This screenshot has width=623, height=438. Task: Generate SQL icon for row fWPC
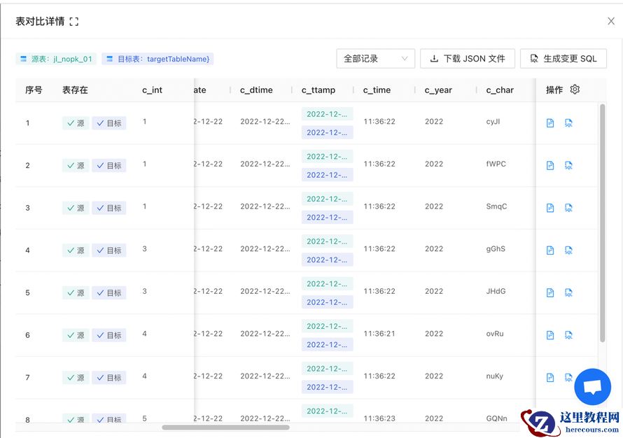[568, 166]
